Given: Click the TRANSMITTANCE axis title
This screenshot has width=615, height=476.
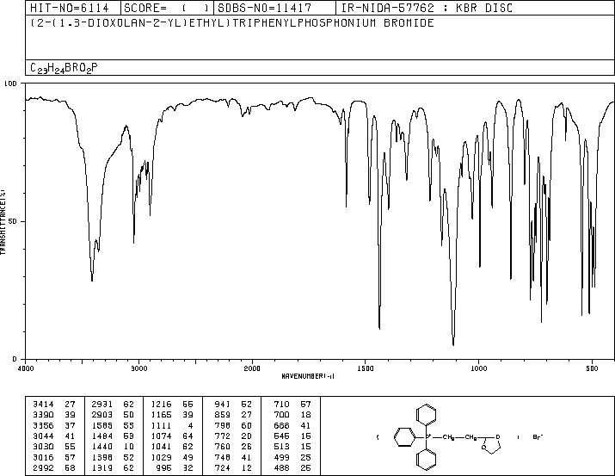Looking at the screenshot, I should [3, 222].
